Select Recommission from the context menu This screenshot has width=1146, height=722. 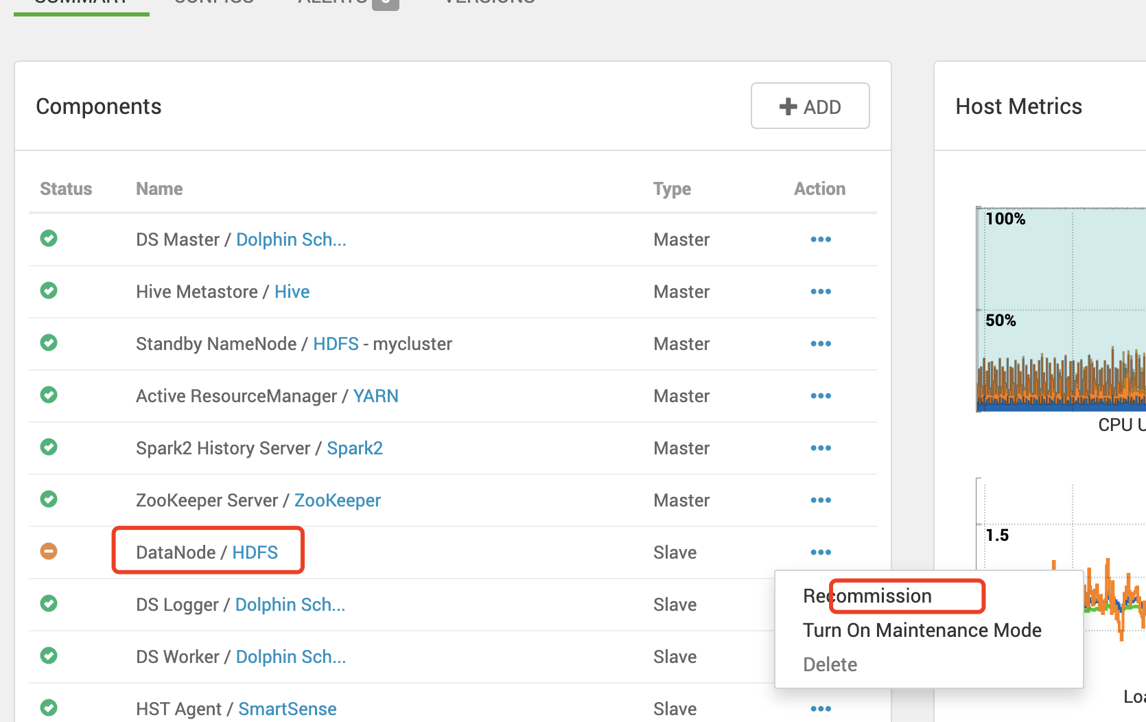coord(867,595)
